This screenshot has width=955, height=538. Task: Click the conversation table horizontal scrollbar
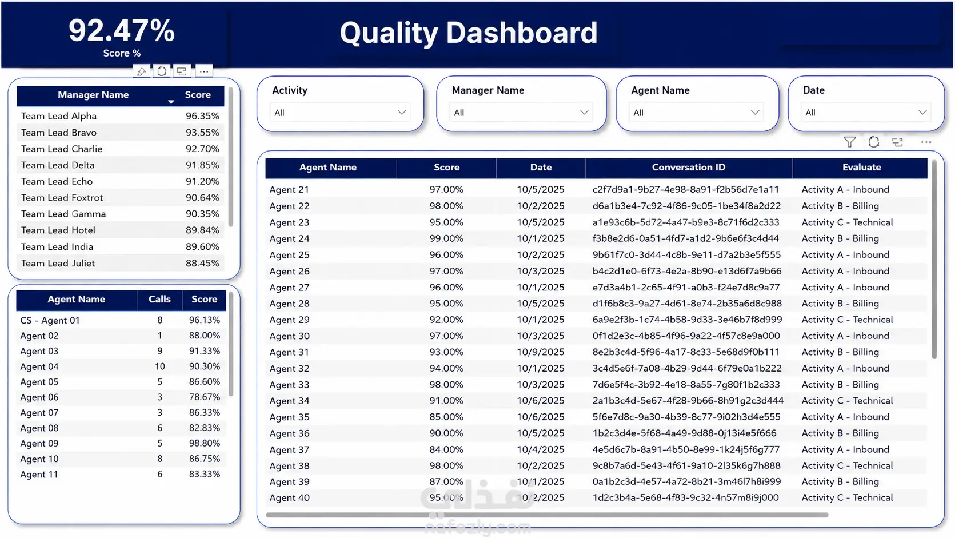click(547, 515)
